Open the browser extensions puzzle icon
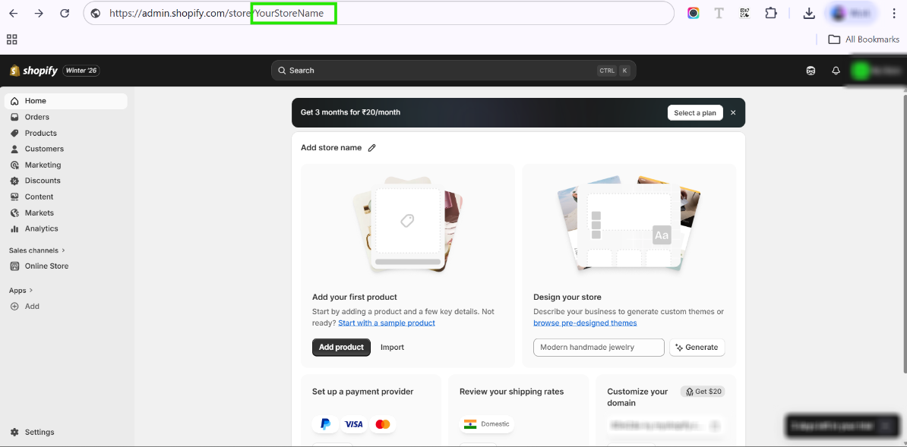The height and width of the screenshot is (447, 907). point(771,13)
